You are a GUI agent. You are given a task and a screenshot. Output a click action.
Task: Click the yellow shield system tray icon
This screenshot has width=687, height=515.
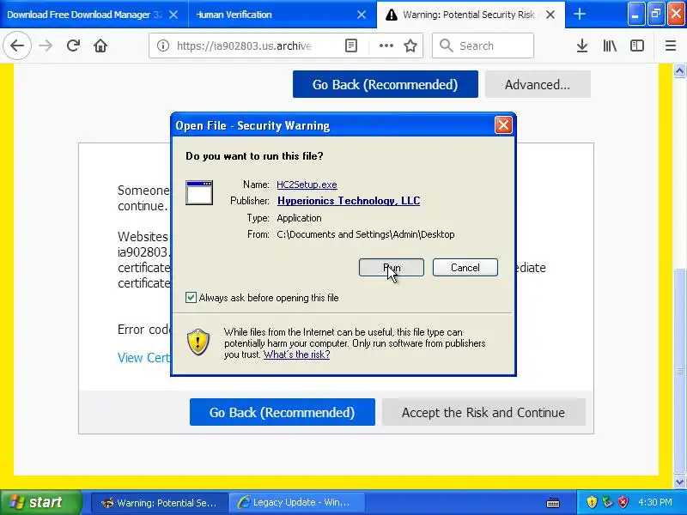pyautogui.click(x=592, y=502)
